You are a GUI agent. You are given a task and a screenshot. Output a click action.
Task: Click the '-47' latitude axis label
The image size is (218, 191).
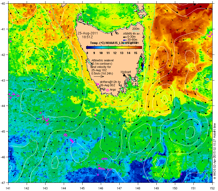click(x=3, y=183)
